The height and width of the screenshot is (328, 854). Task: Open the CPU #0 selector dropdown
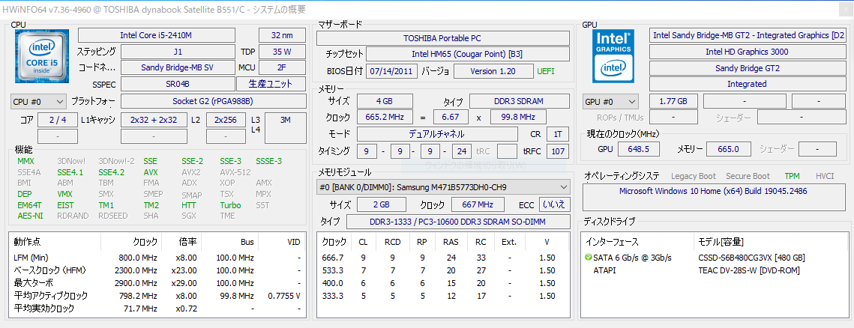pos(38,101)
